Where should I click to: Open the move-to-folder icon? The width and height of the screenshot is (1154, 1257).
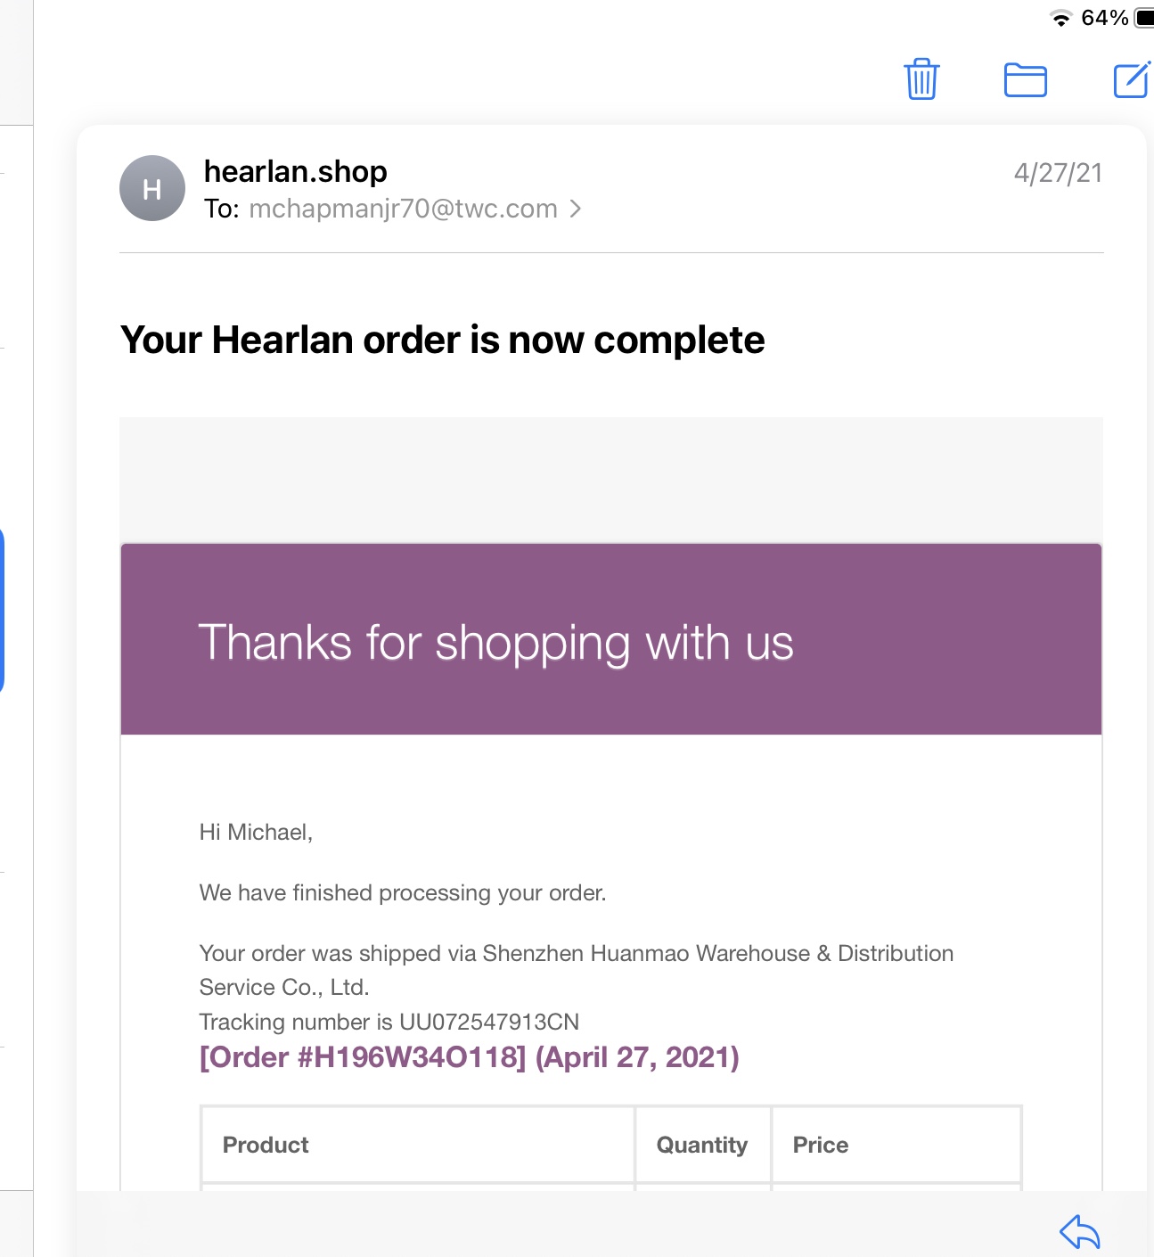pos(1026,80)
